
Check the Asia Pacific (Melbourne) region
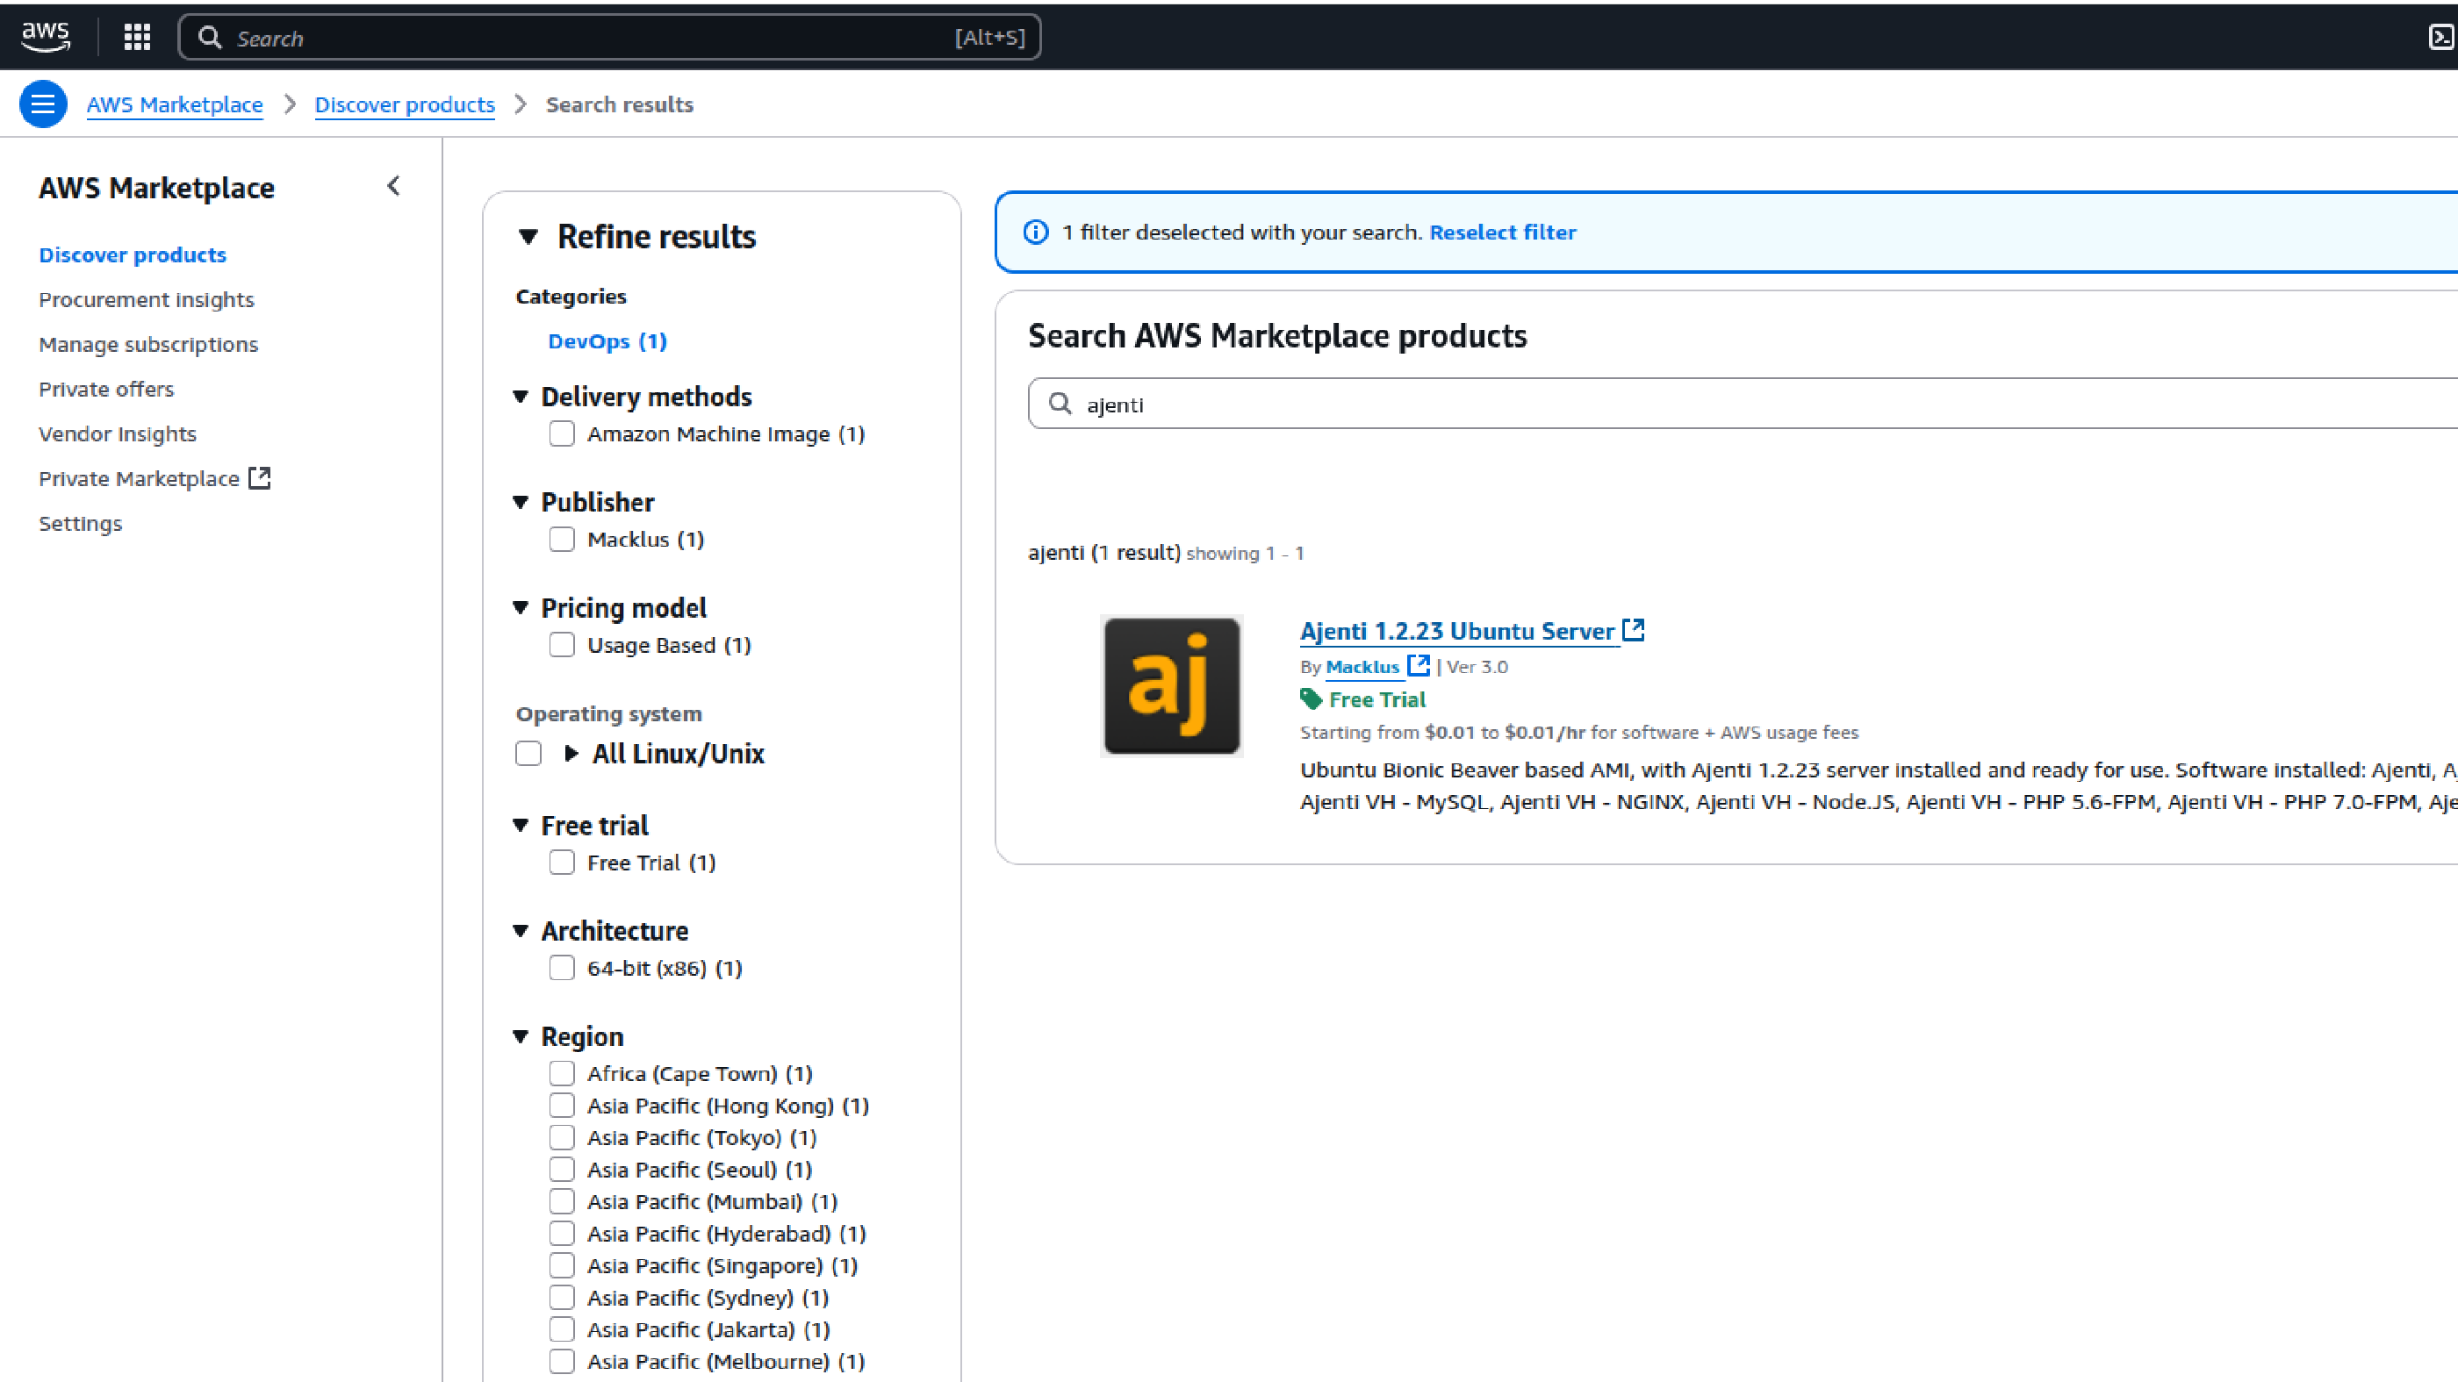(562, 1361)
